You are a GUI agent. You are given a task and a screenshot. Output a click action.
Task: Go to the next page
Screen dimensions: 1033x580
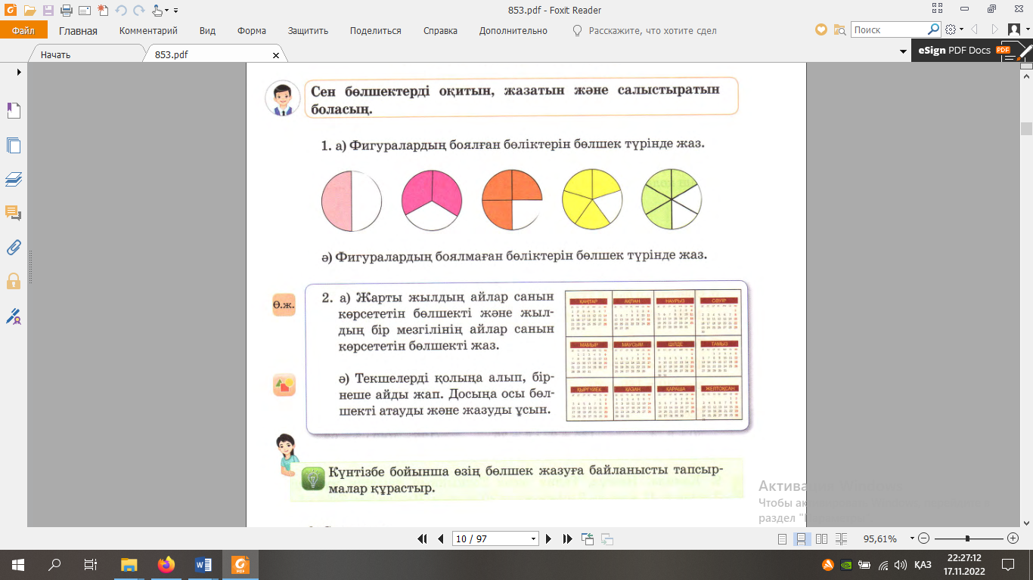click(549, 538)
